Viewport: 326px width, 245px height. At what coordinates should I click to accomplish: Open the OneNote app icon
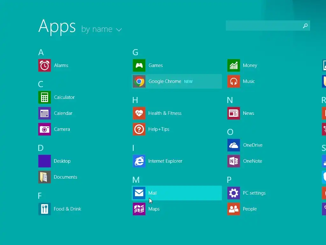tap(234, 161)
